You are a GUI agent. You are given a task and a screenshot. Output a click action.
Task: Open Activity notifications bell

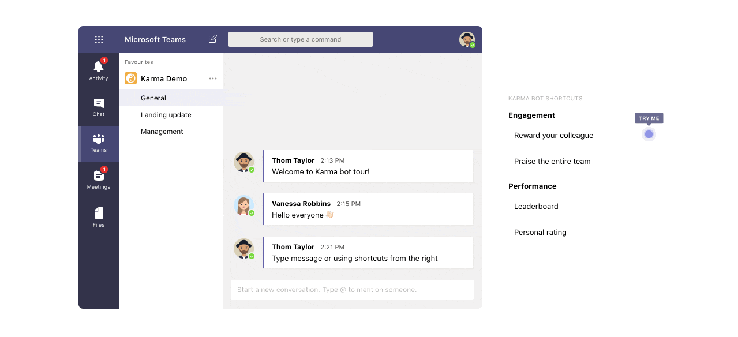pos(99,67)
